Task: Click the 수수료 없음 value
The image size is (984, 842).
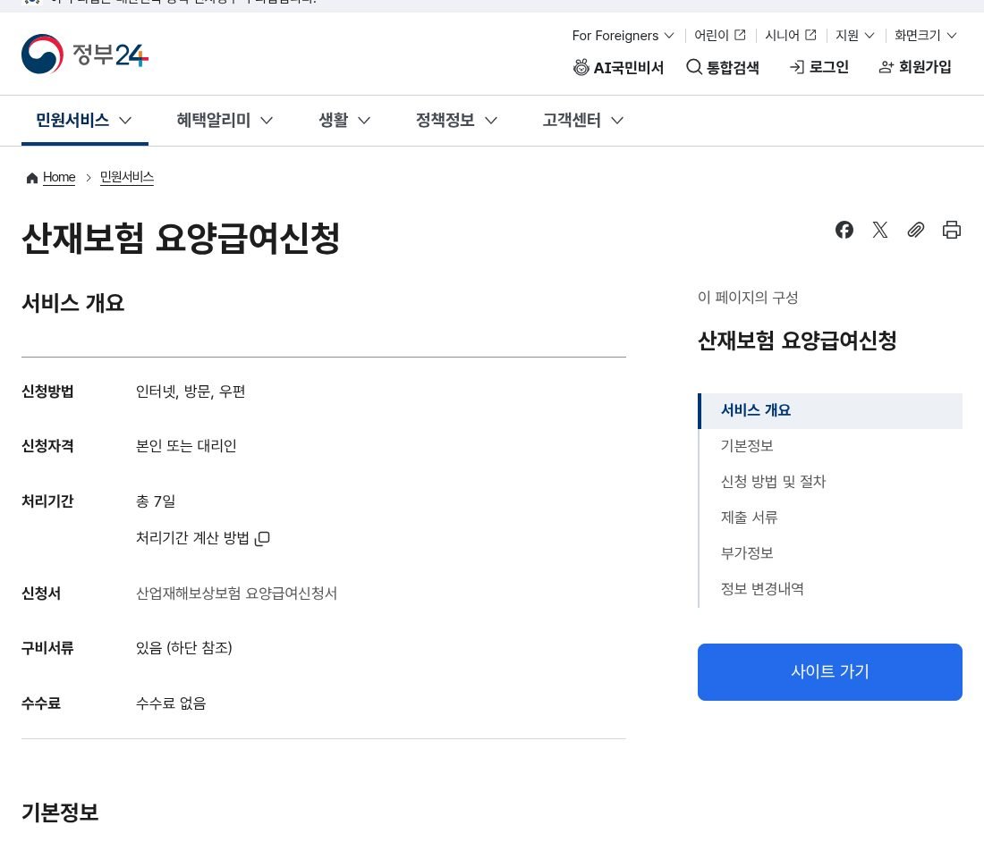Action: pyautogui.click(x=171, y=703)
